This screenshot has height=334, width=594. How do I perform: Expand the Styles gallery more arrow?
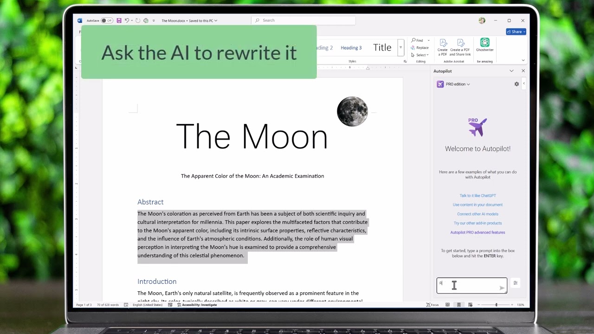[x=400, y=47]
